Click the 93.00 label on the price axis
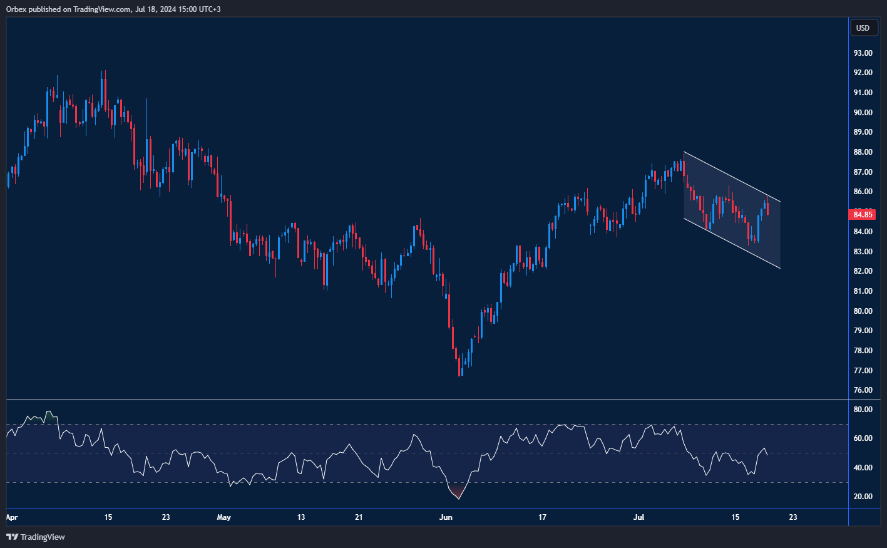The width and height of the screenshot is (887, 548). (863, 53)
